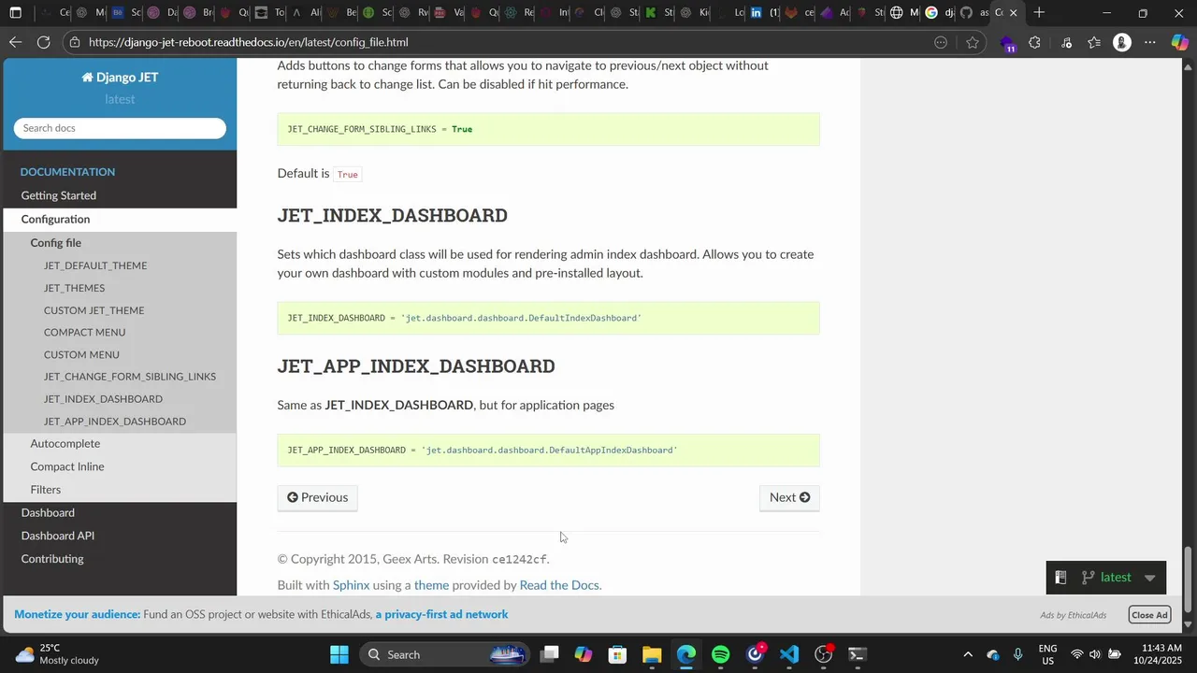Open a privacy-first ad network link
Screen dimensions: 1197x673
(441, 614)
